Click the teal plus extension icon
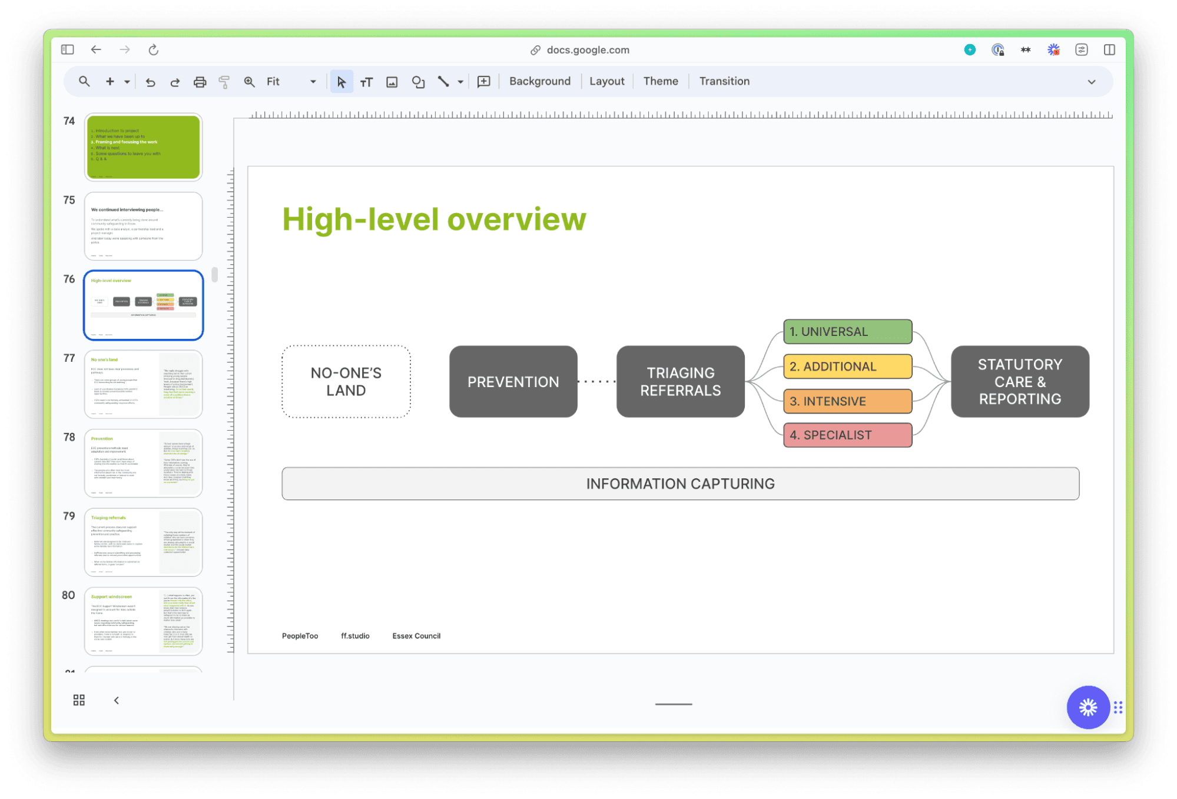1177x799 pixels. point(970,50)
